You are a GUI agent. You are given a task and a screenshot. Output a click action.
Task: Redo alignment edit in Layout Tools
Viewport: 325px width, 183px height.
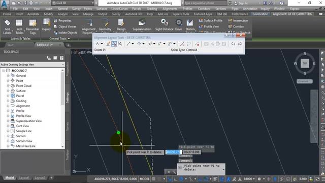[240, 44]
